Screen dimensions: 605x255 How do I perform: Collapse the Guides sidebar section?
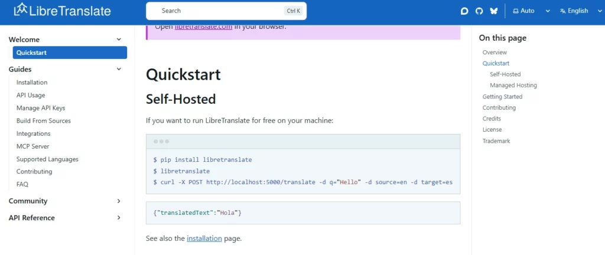pyautogui.click(x=119, y=69)
